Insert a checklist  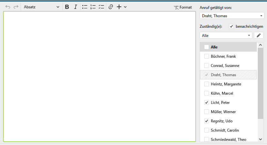point(101,7)
